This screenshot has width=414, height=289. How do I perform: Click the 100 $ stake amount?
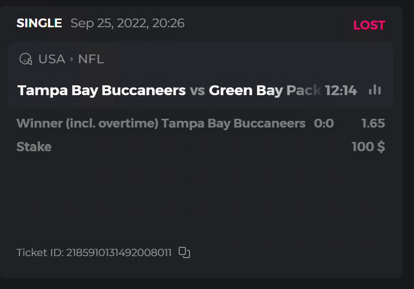(x=368, y=147)
